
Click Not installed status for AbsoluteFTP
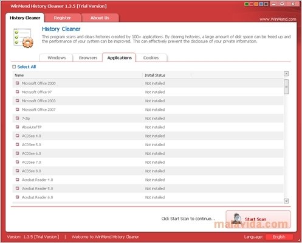pyautogui.click(x=155, y=127)
